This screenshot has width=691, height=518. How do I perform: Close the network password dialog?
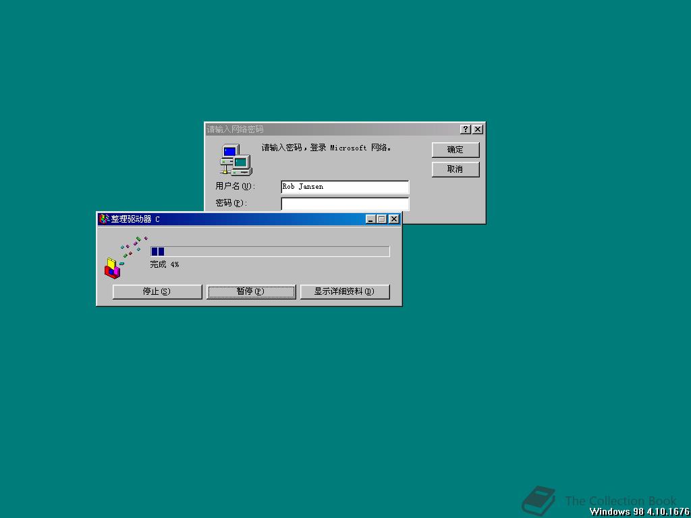pyautogui.click(x=478, y=129)
